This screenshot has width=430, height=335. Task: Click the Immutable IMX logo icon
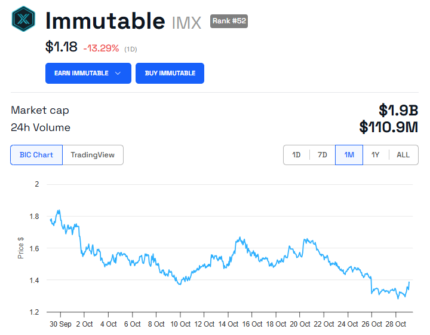click(23, 19)
